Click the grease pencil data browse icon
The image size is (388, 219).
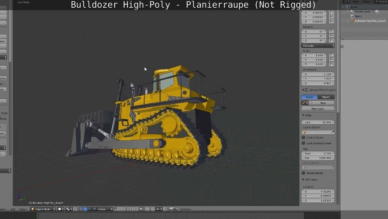tap(304, 103)
